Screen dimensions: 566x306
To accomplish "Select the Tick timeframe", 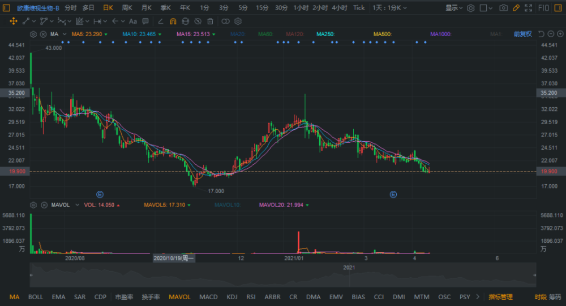I will click(x=359, y=7).
